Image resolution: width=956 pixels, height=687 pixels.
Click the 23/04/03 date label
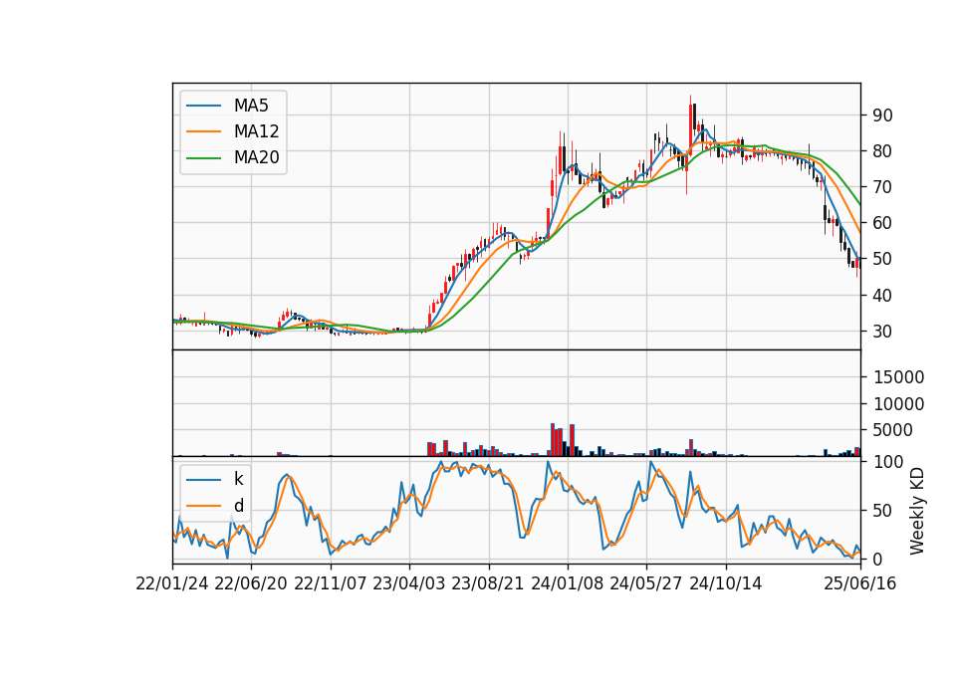[x=409, y=584]
